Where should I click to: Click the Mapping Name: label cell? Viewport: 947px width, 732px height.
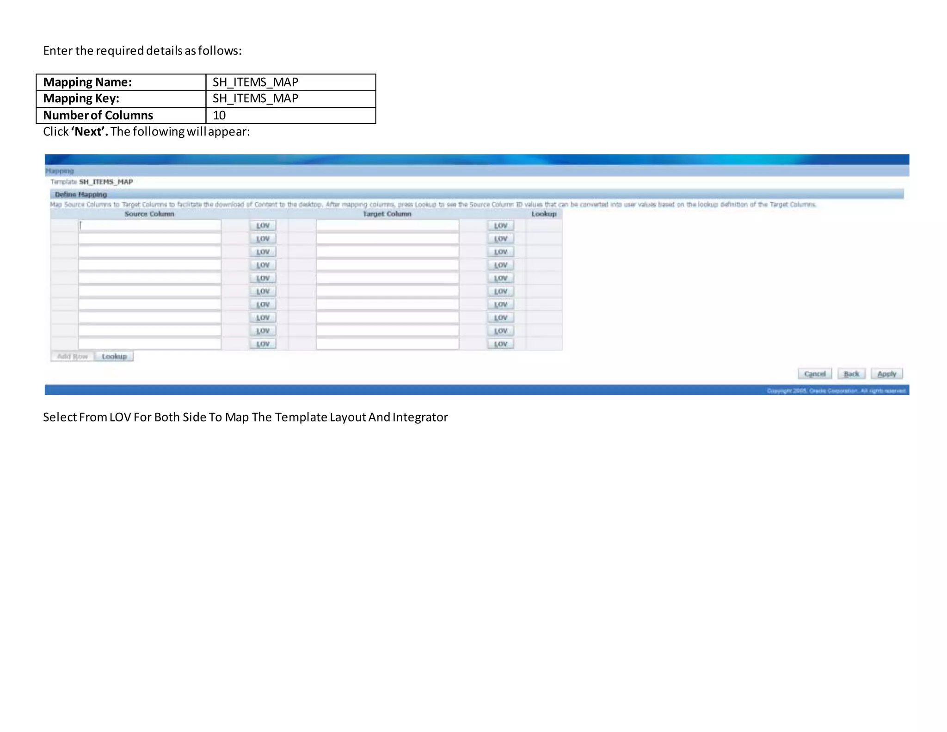point(121,82)
